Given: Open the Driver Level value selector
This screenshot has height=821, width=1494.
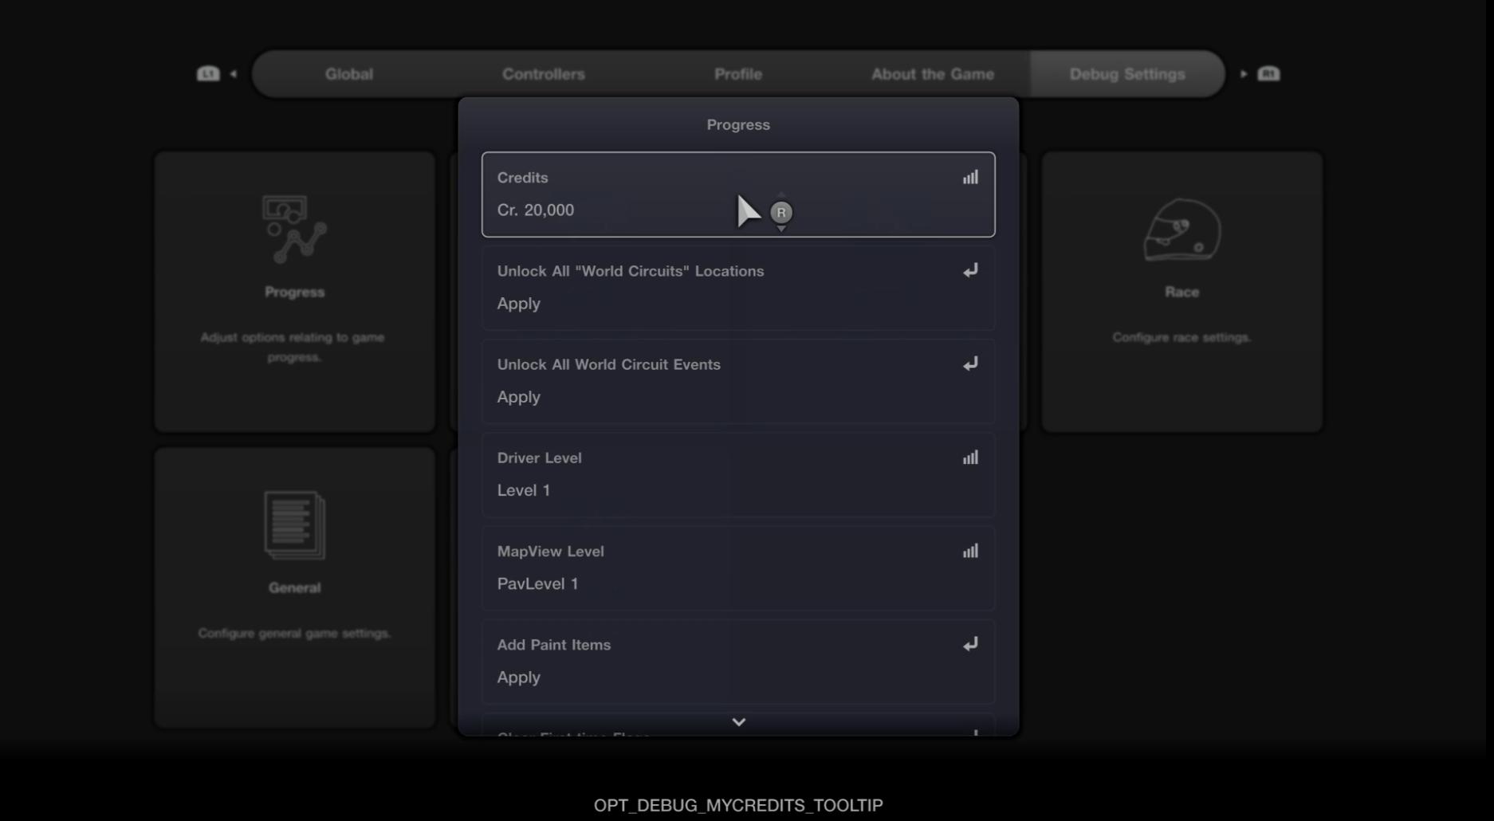Looking at the screenshot, I should pos(737,475).
